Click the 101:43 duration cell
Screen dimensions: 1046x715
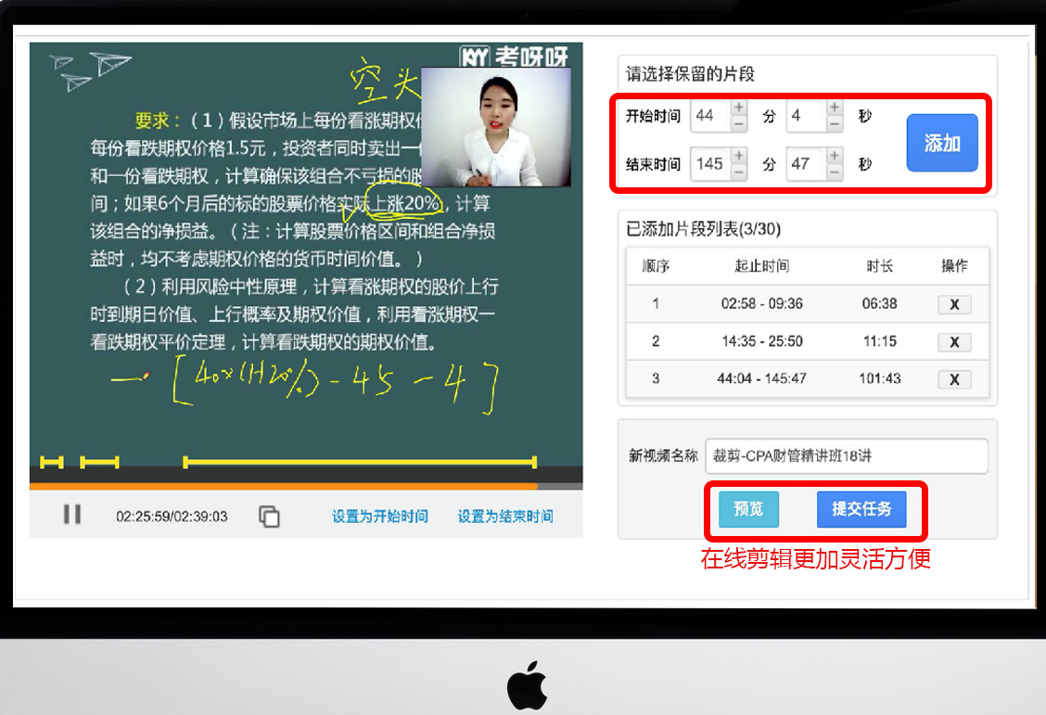[880, 378]
